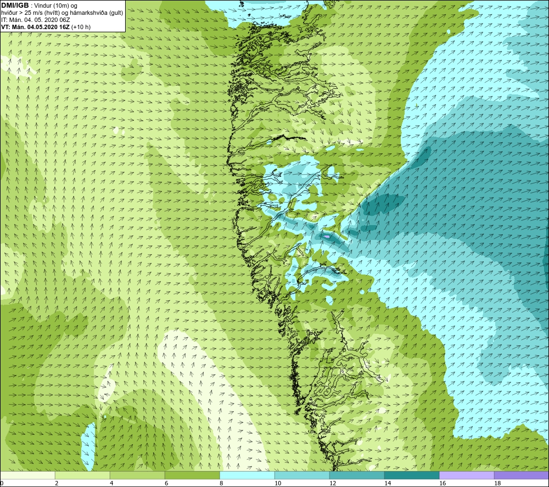Click the 'hviður > 25 m/s' legend line

pos(62,13)
